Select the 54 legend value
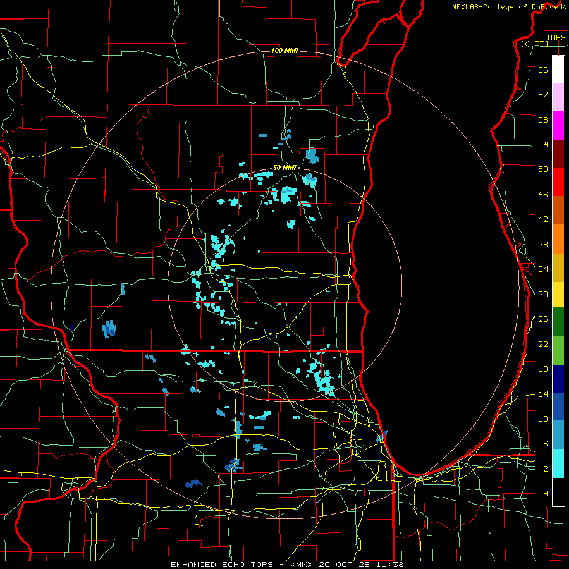 pyautogui.click(x=543, y=144)
